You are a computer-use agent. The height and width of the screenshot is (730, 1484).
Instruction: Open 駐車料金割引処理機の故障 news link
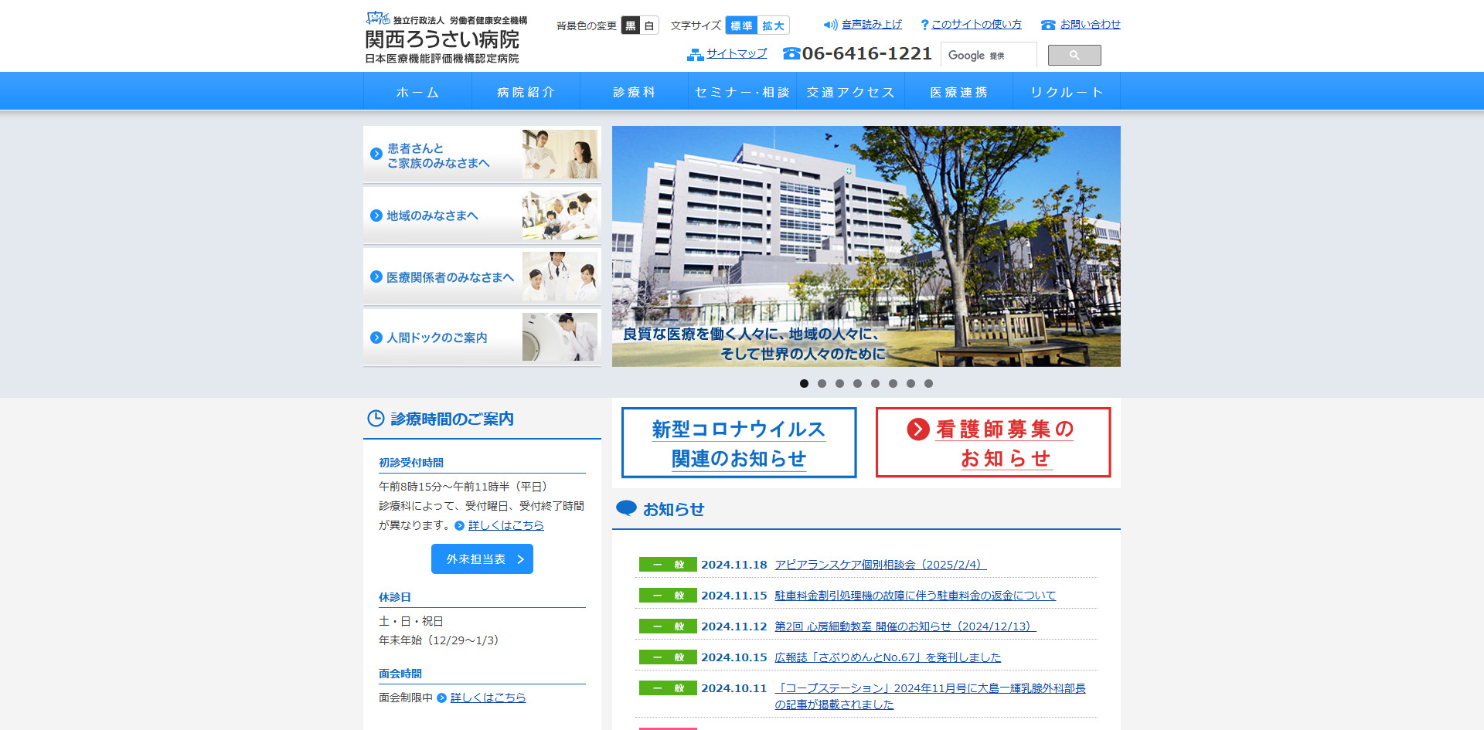click(915, 596)
